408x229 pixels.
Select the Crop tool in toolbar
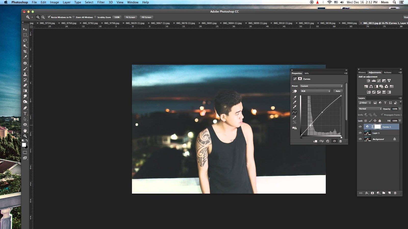click(25, 51)
